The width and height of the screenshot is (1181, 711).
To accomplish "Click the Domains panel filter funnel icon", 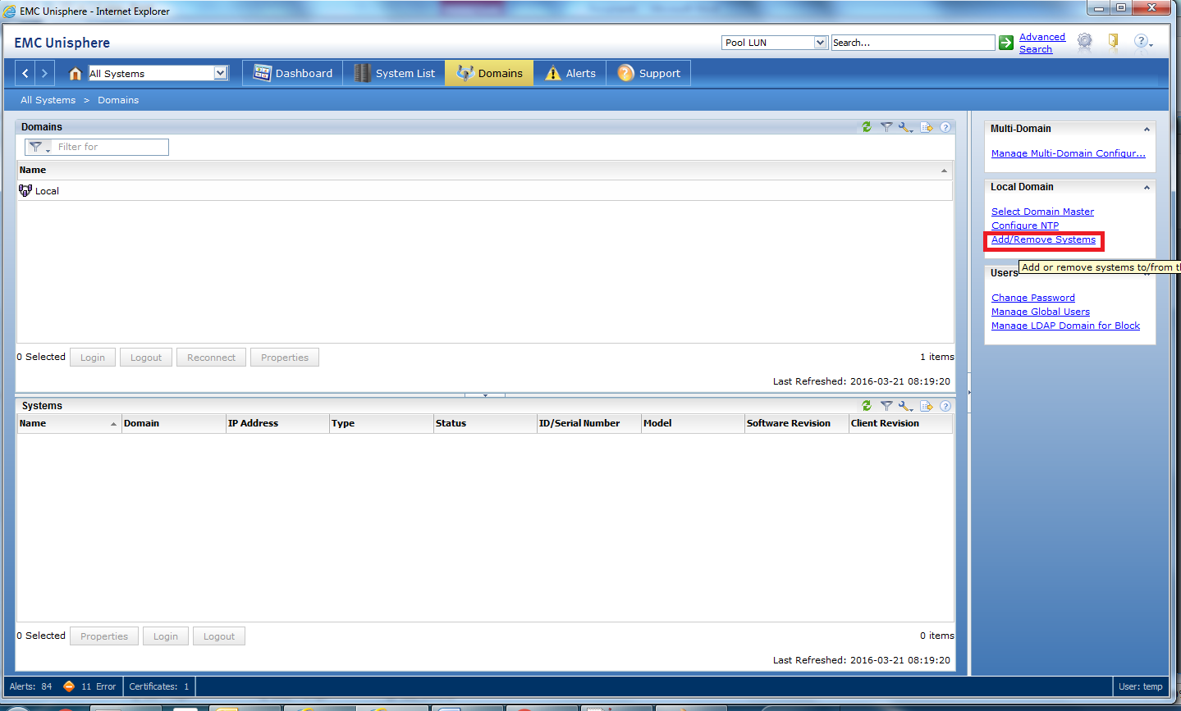I will (886, 127).
